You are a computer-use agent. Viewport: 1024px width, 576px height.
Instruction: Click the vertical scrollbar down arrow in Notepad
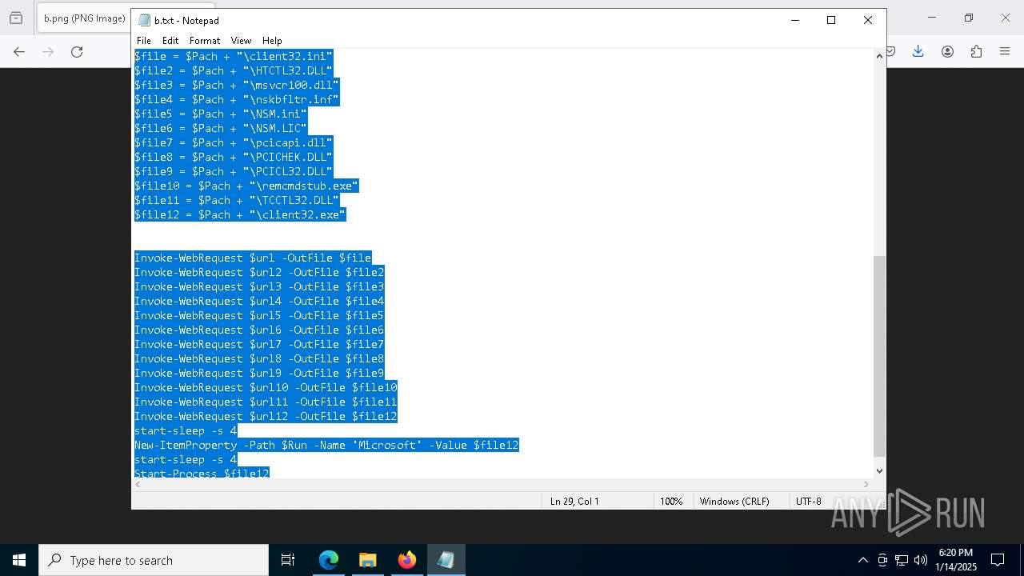point(879,471)
